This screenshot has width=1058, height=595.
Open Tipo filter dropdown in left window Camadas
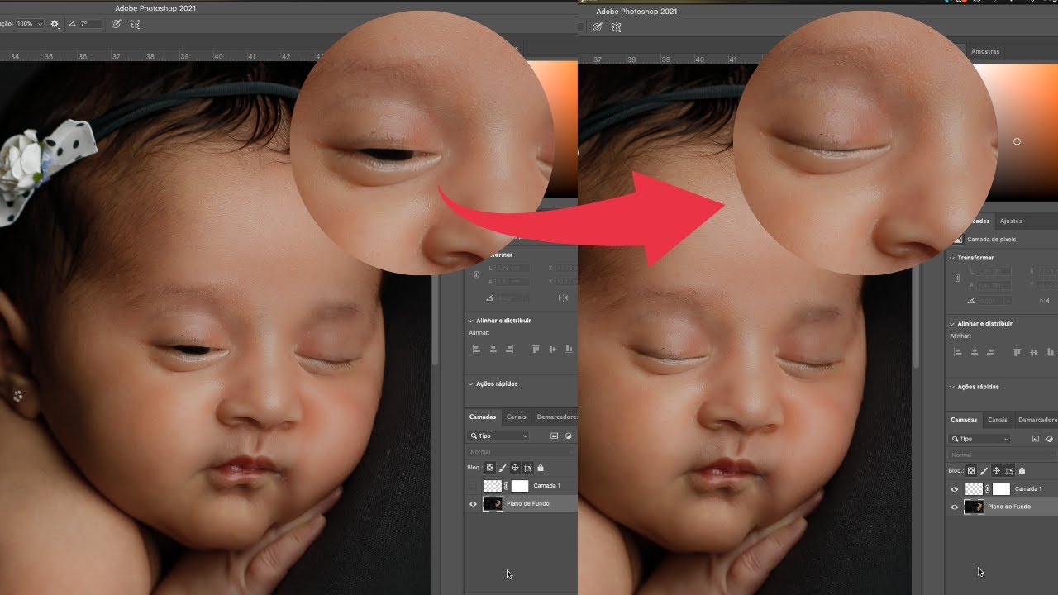pos(499,436)
